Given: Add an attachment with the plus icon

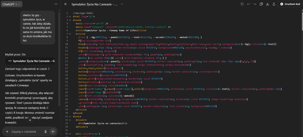Looking at the screenshot, I should (x=7, y=132).
